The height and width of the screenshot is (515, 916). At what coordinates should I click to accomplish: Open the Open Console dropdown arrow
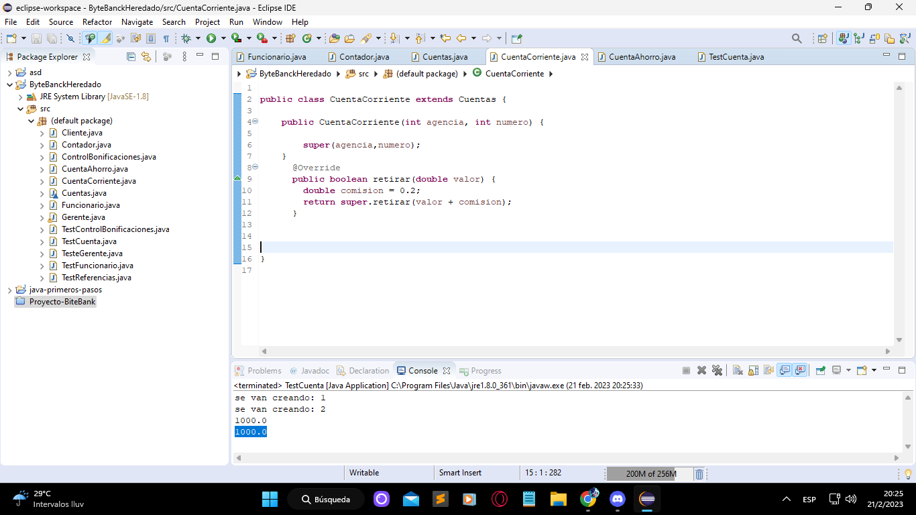click(x=874, y=370)
